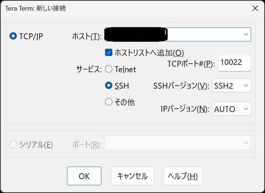Click the ホスト(T): label text
Screen dimensions: 265x193
pyautogui.click(x=87, y=36)
